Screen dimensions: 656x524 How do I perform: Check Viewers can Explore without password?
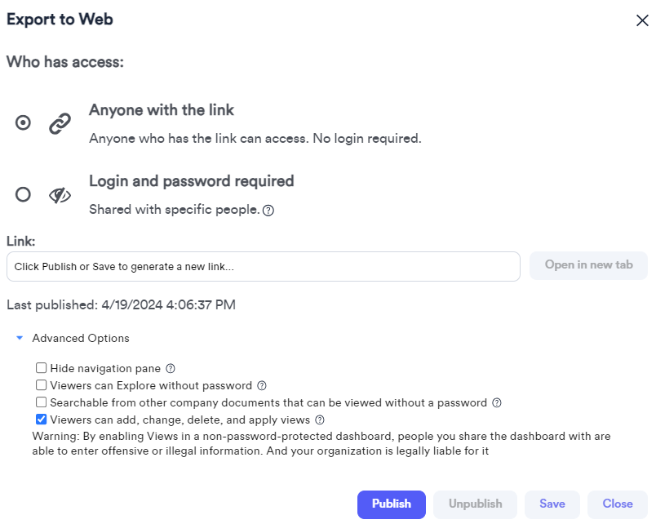[41, 385]
